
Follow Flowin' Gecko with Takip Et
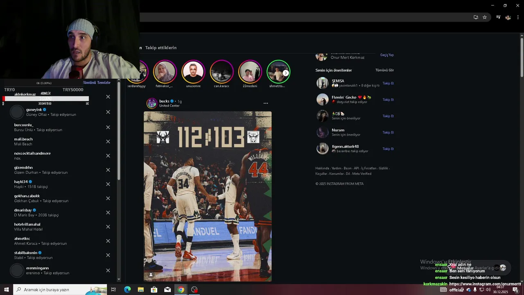(x=388, y=100)
